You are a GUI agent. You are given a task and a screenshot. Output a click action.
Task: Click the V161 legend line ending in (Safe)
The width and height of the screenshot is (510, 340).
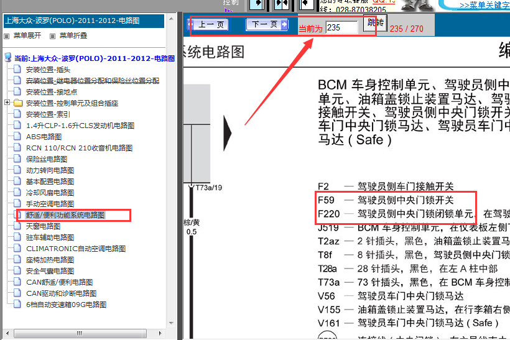pyautogui.click(x=408, y=323)
